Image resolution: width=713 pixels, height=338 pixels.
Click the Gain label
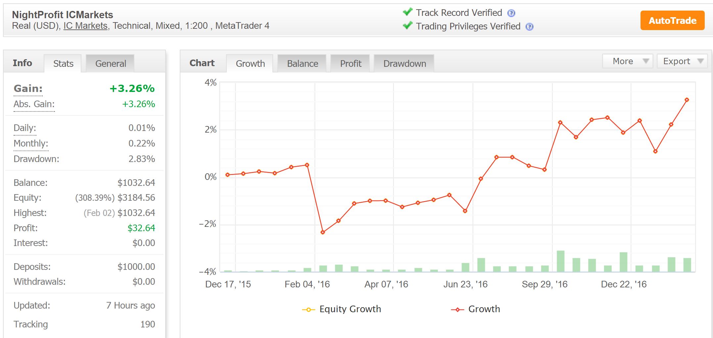28,89
